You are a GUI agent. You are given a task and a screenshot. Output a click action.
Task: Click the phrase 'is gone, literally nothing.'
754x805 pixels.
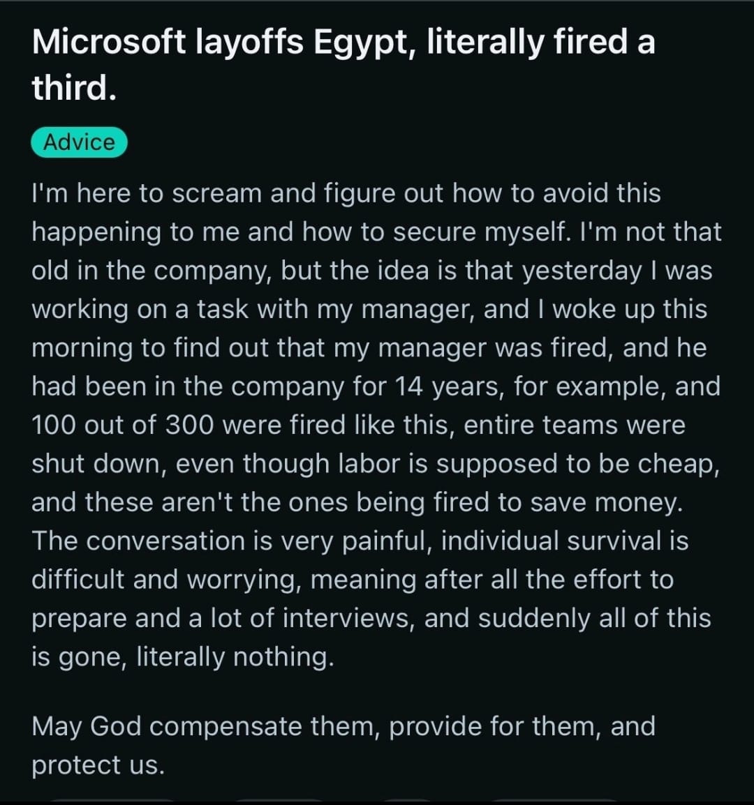tap(182, 656)
